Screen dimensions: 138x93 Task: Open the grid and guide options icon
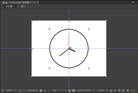pyautogui.click(x=20, y=91)
